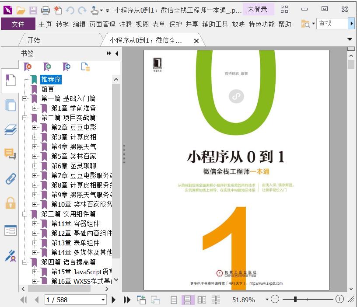Screen dimensions: 357x307
Task: Open a file with the folder icon
Action: 21,10
